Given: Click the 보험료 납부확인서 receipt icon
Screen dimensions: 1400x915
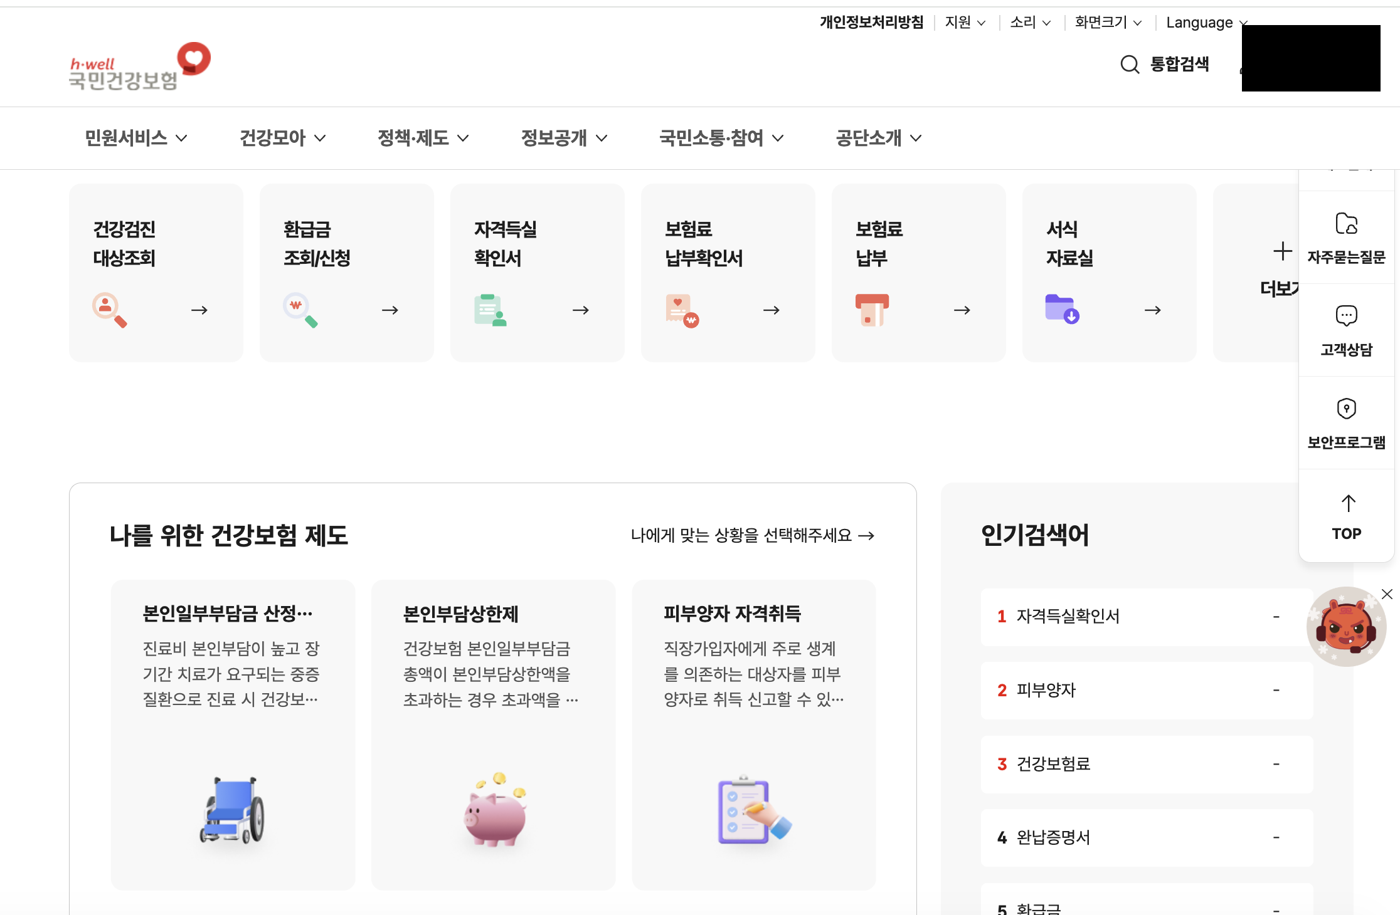Looking at the screenshot, I should tap(682, 310).
